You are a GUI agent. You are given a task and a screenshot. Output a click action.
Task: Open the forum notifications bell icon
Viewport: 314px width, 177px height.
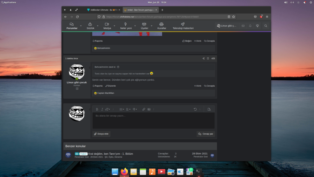250,25
